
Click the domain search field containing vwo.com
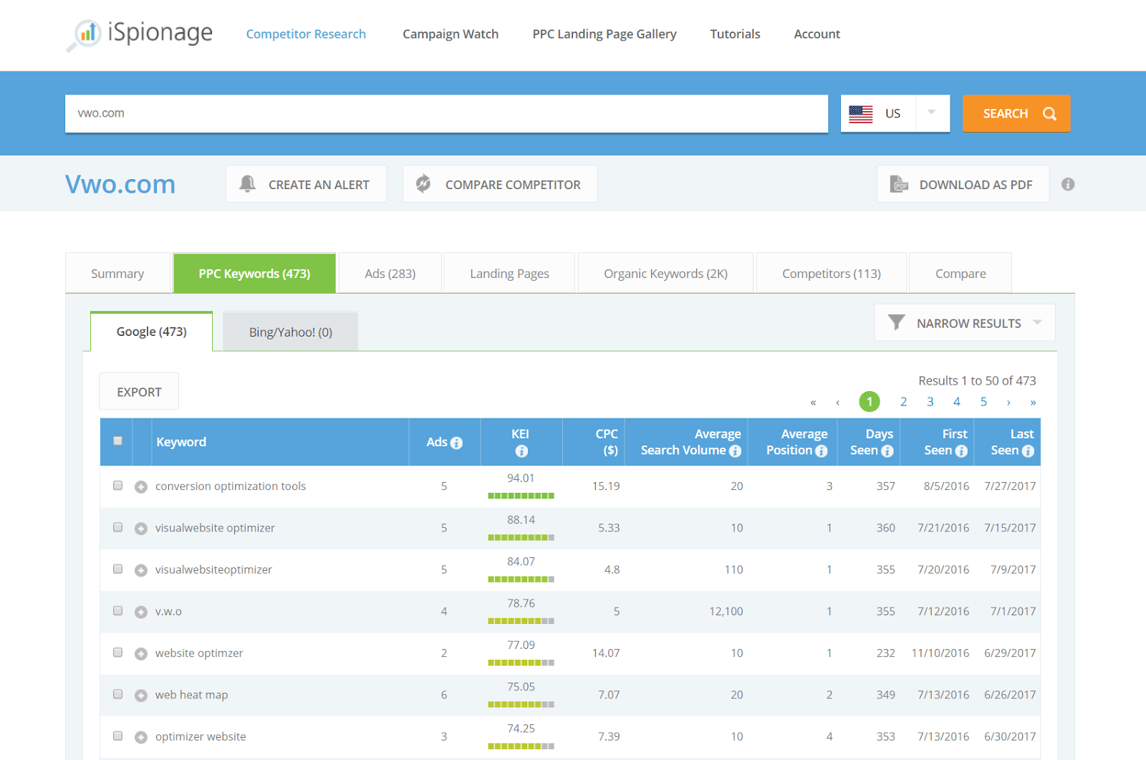446,113
